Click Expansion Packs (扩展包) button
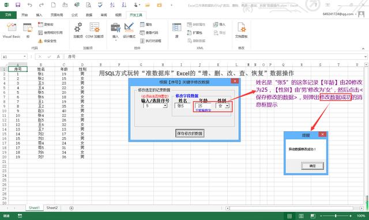Screen dimensions: 369x220 coord(195,33)
